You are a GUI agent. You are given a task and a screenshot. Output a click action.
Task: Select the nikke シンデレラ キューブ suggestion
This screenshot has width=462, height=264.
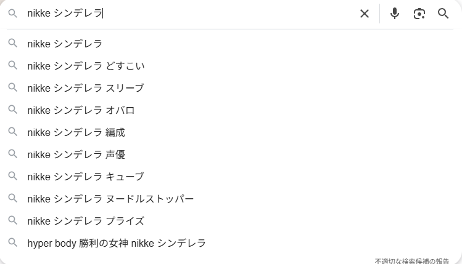[x=86, y=177]
